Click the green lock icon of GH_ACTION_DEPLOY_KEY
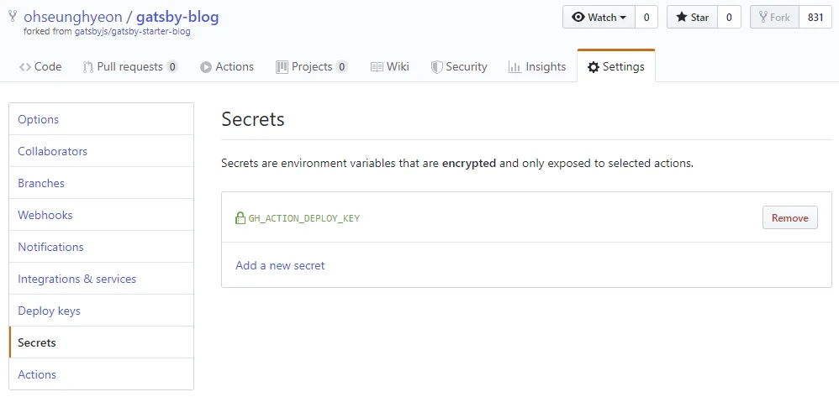The height and width of the screenshot is (397, 839). pos(240,218)
